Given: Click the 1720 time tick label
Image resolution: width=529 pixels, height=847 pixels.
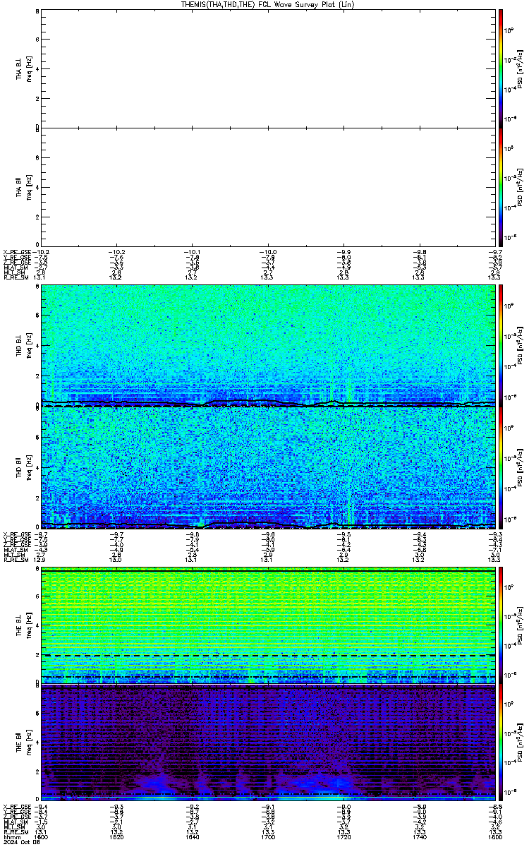Looking at the screenshot, I should [343, 837].
